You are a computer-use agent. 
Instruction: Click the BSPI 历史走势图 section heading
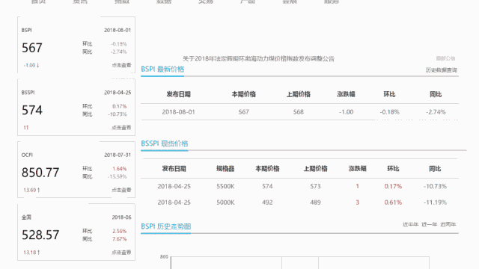click(x=166, y=226)
